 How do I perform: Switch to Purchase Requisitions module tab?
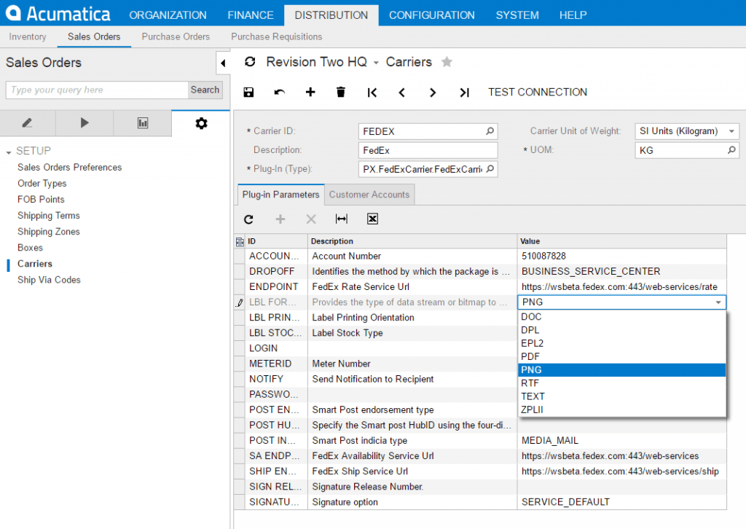(x=276, y=36)
